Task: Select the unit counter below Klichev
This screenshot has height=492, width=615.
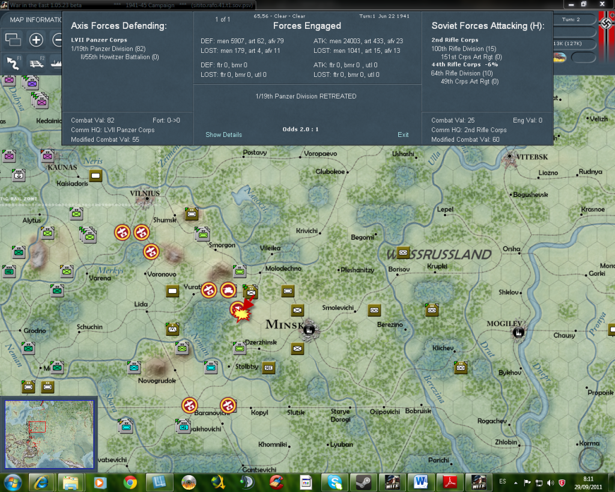Action: (x=461, y=367)
